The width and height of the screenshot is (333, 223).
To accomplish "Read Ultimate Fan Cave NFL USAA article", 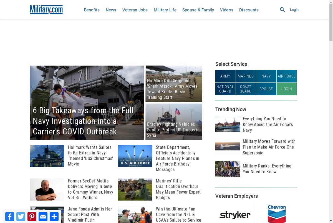I will pos(178,214).
